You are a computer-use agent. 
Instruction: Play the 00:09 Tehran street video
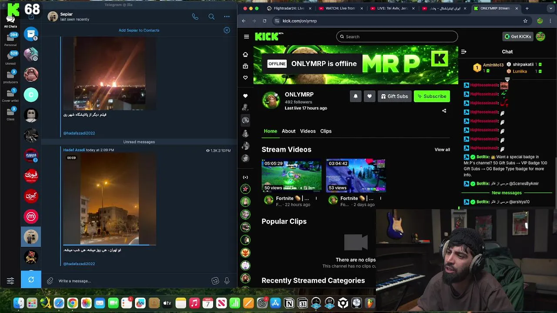110,199
